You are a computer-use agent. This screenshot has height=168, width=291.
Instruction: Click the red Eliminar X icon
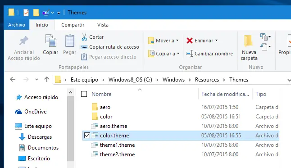(190, 41)
